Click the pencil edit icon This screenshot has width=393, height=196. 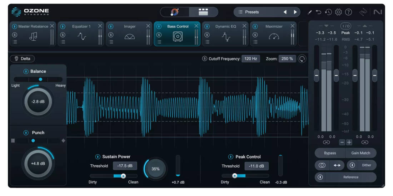[310, 12]
